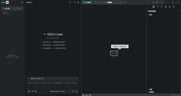181x96 pixels.
Task: Open settings gear icon in chat header
Action: 75,2
